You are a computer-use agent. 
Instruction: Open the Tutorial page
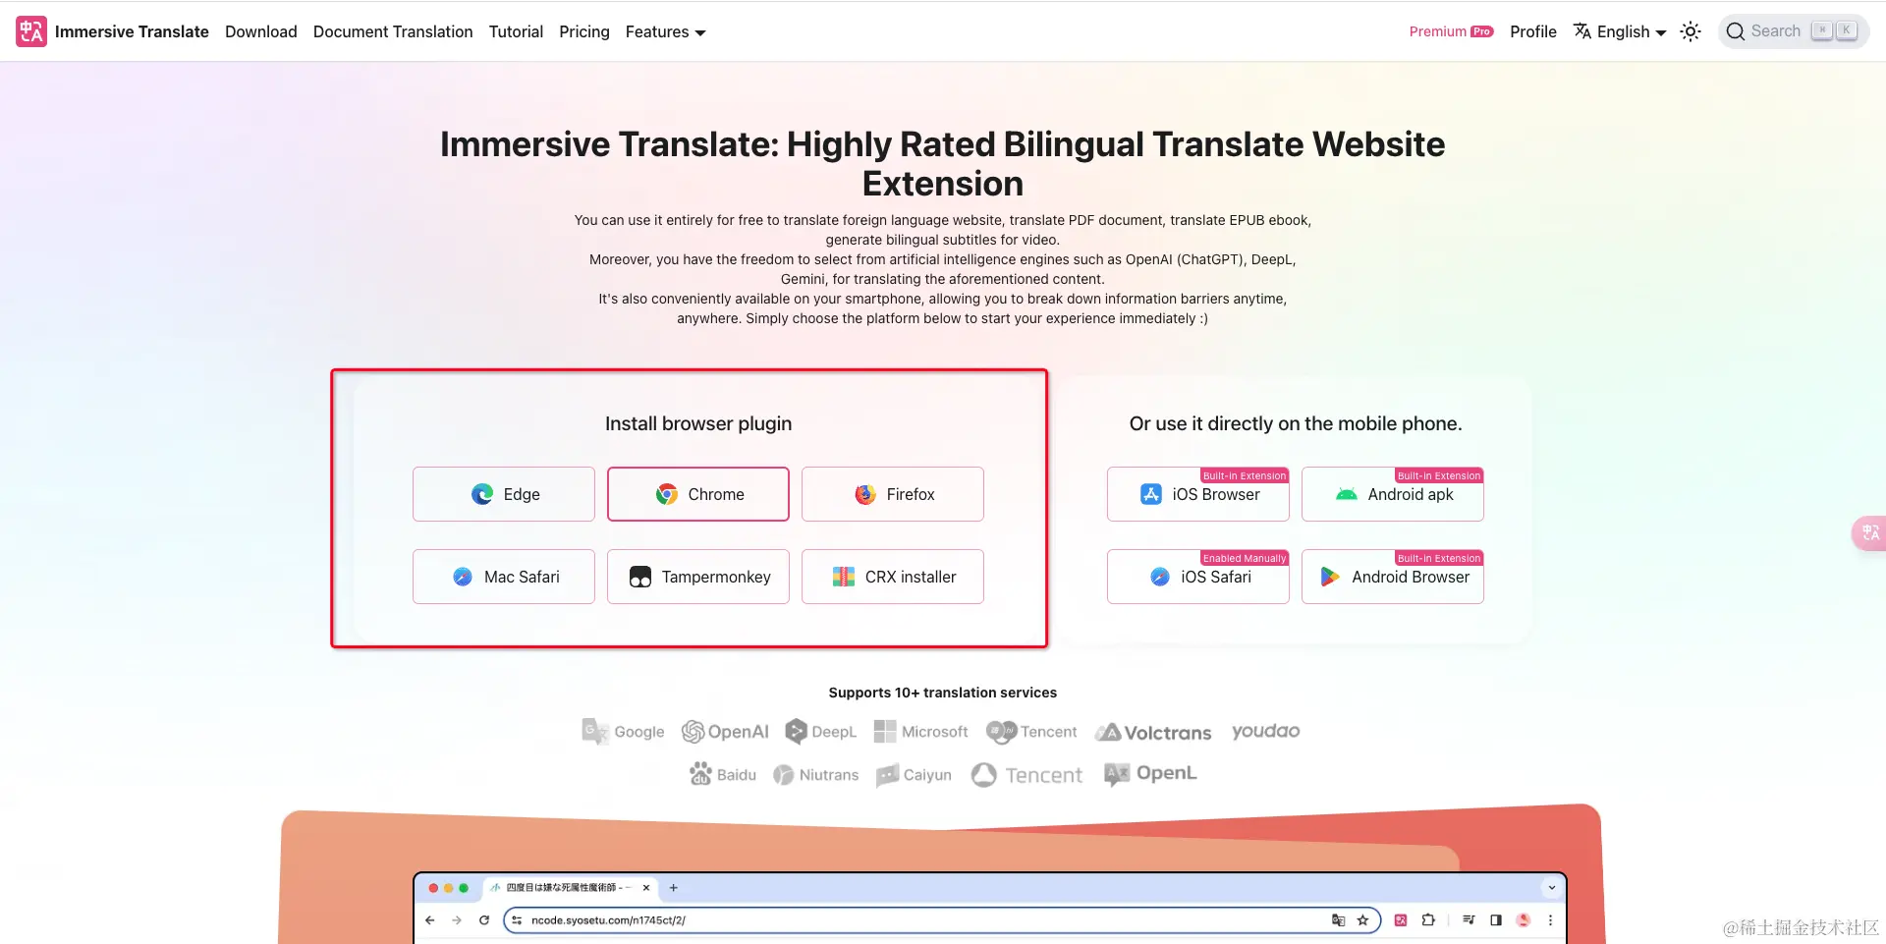click(x=516, y=31)
